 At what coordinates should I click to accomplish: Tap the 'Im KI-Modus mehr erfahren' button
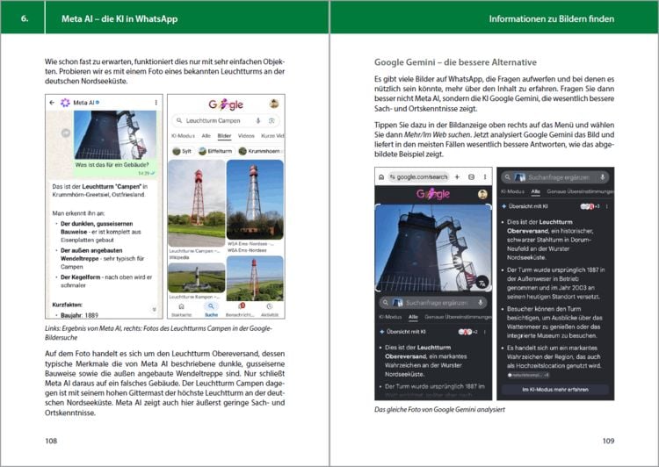(555, 390)
